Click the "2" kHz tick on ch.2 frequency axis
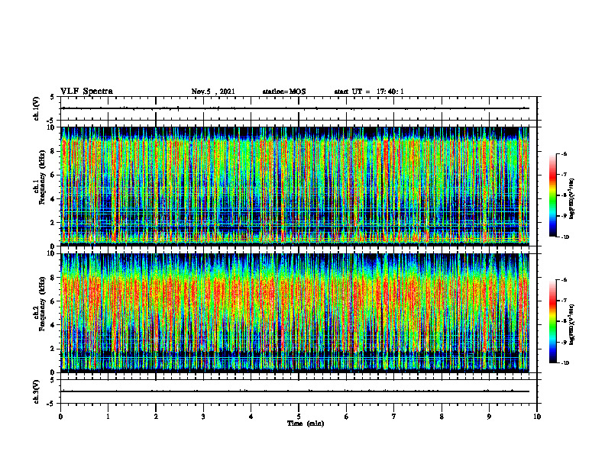605x467 pixels. pyautogui.click(x=53, y=349)
